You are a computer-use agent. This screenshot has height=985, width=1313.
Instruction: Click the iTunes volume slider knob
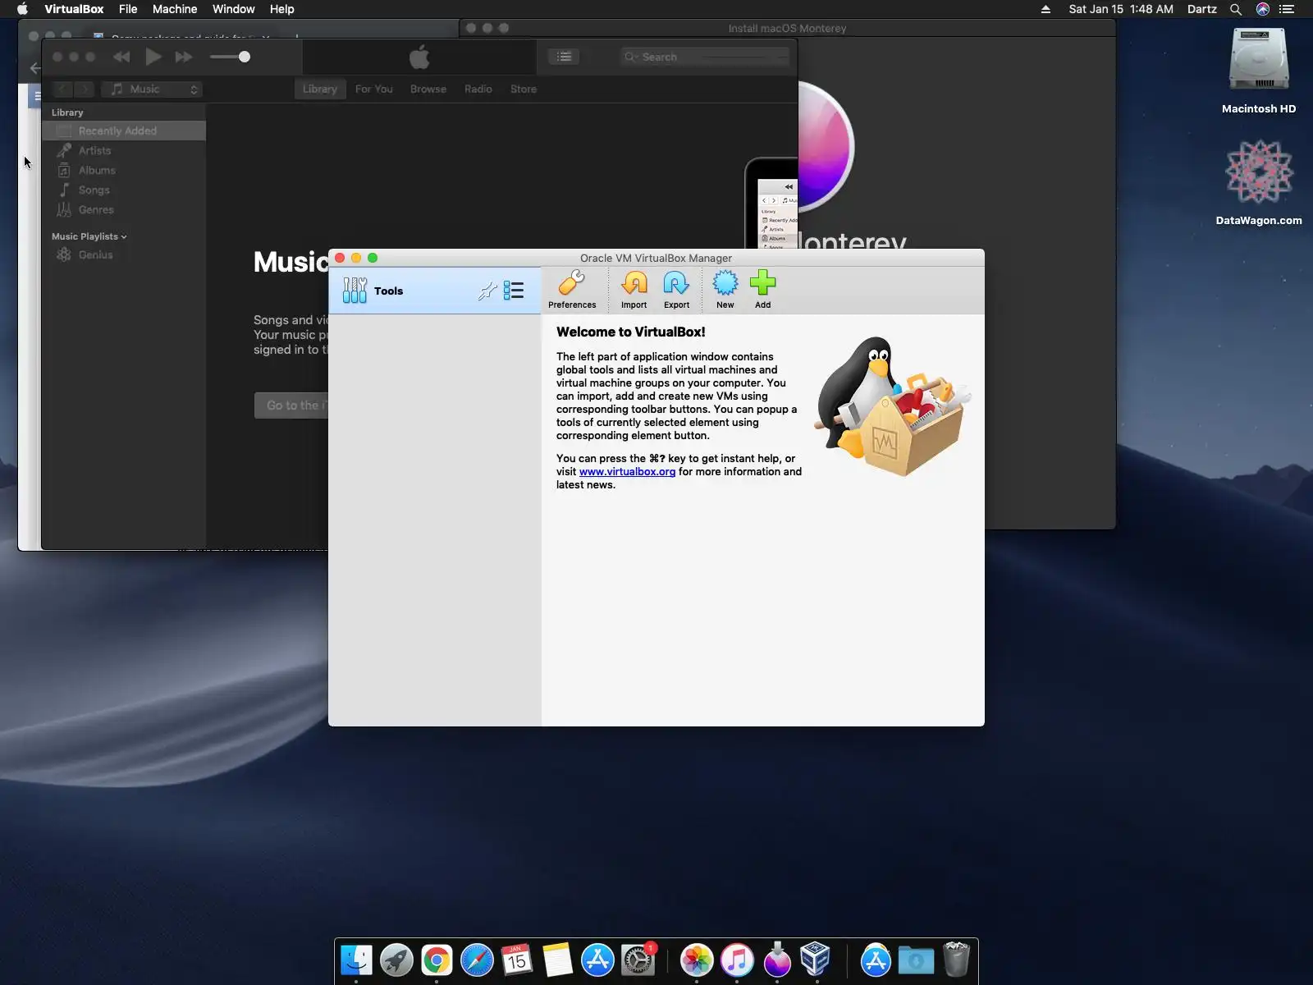(244, 57)
